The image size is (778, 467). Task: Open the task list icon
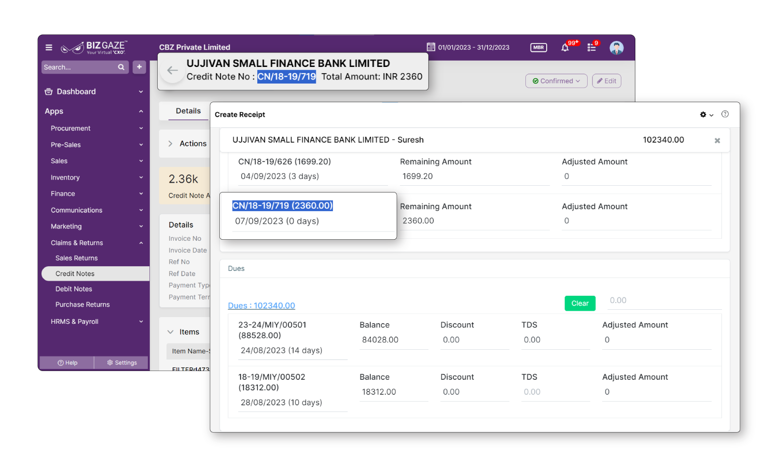591,48
